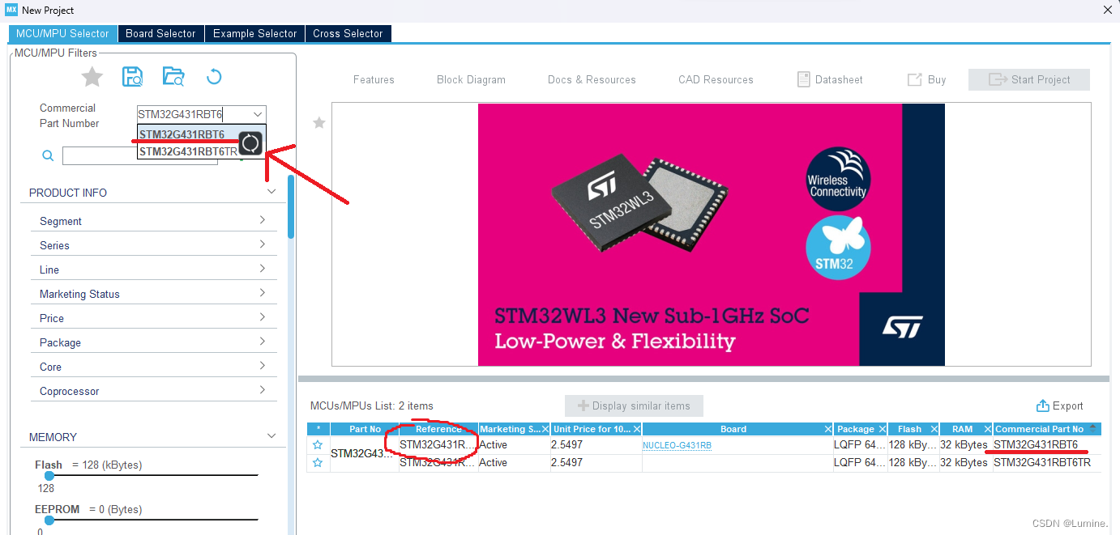Switch to Cross Selector tab
1120x535 pixels.
348,33
